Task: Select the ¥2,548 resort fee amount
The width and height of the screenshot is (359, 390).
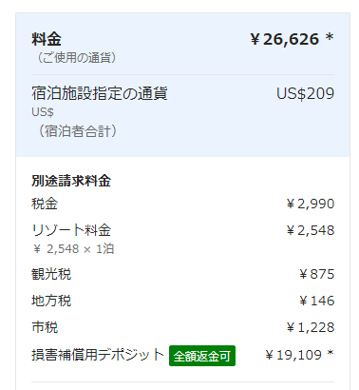Action: point(311,230)
